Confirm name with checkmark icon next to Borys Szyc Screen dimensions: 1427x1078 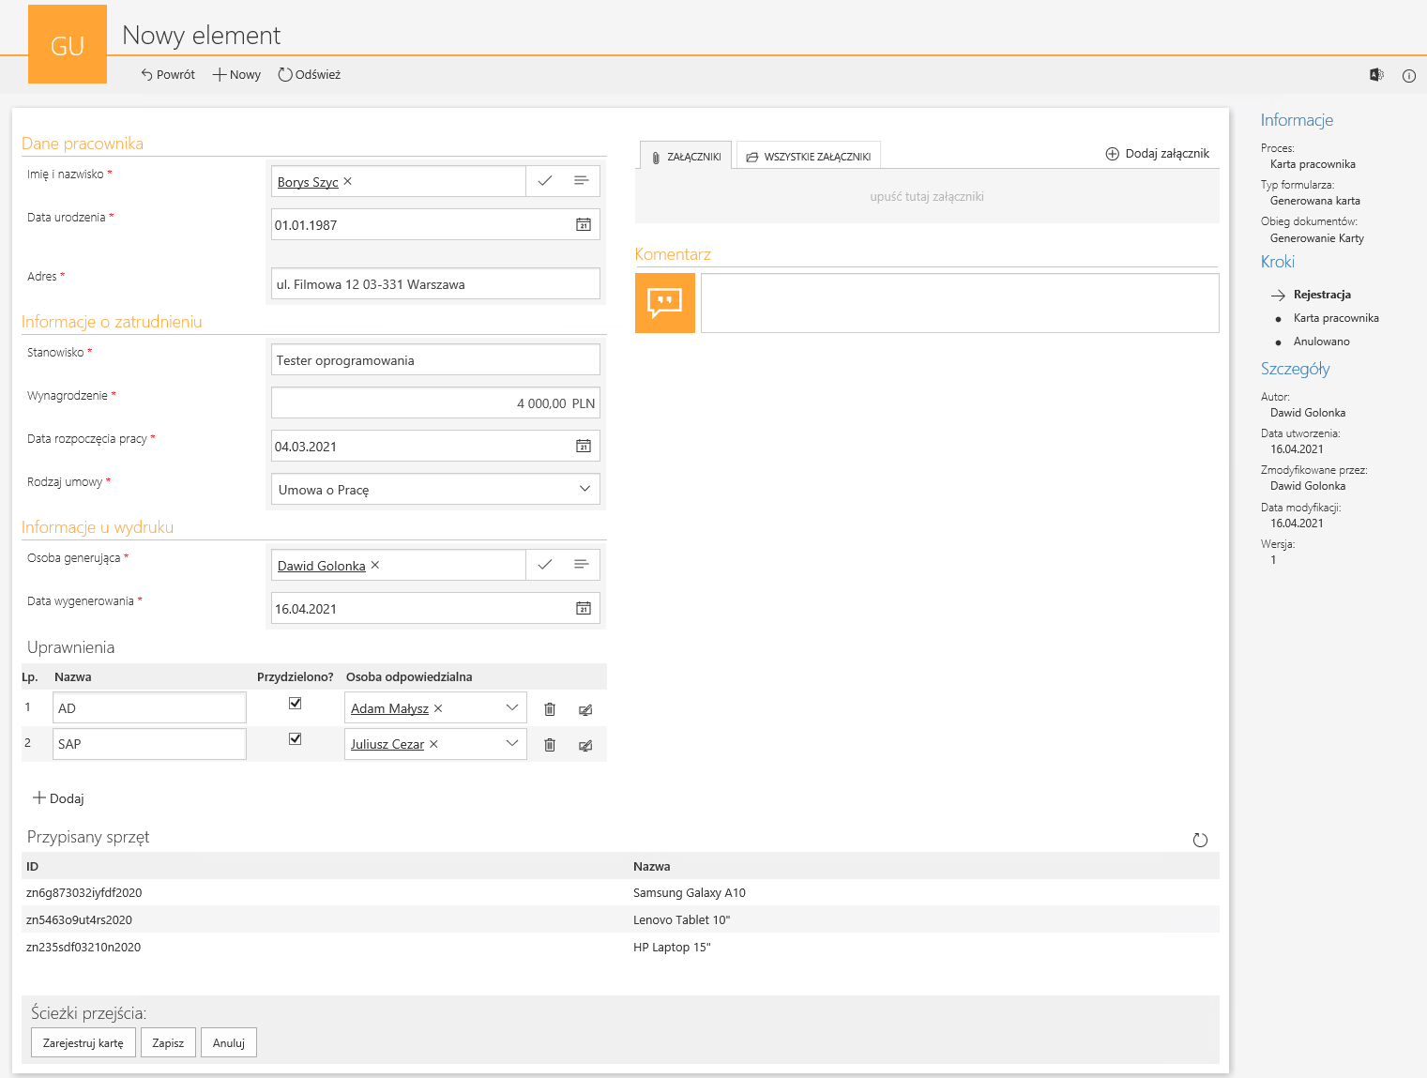tap(545, 180)
